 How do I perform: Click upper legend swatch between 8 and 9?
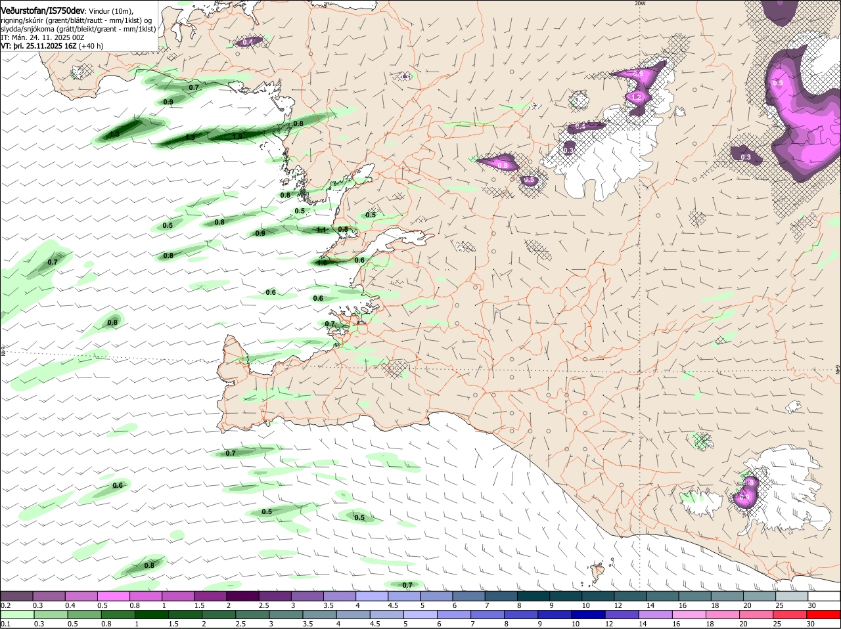pos(533,596)
